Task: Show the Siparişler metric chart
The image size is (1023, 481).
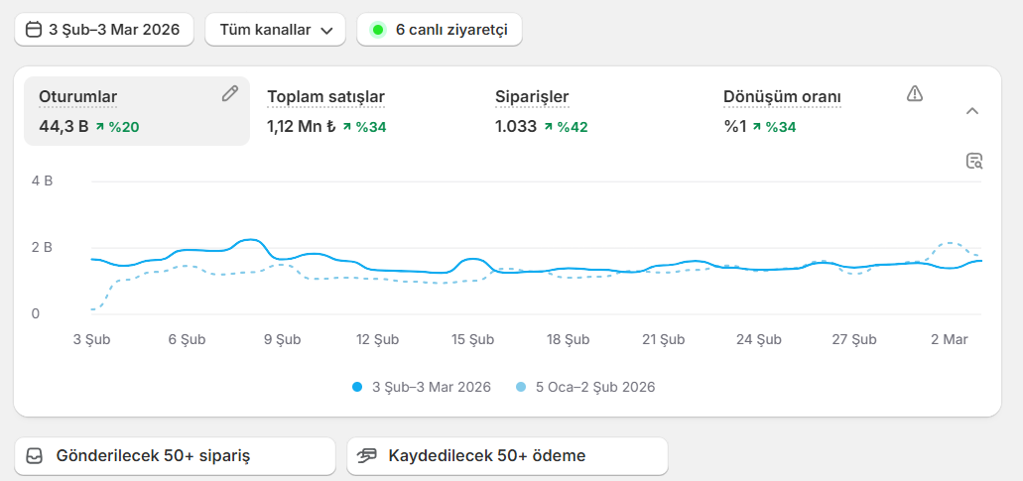Action: [532, 97]
